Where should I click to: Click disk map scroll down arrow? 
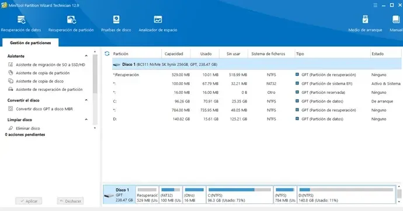(399, 202)
